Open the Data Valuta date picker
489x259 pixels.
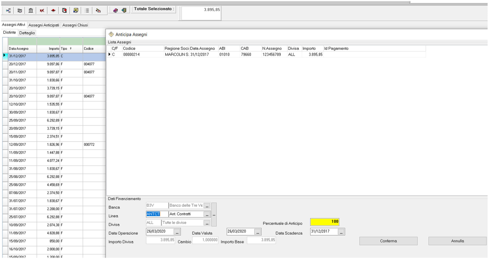click(258, 231)
